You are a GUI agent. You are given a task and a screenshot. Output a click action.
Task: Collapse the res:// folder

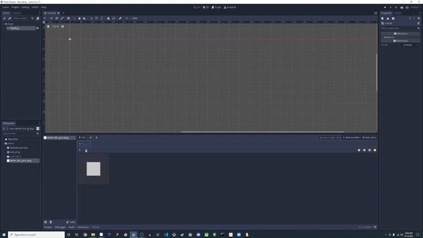4,143
